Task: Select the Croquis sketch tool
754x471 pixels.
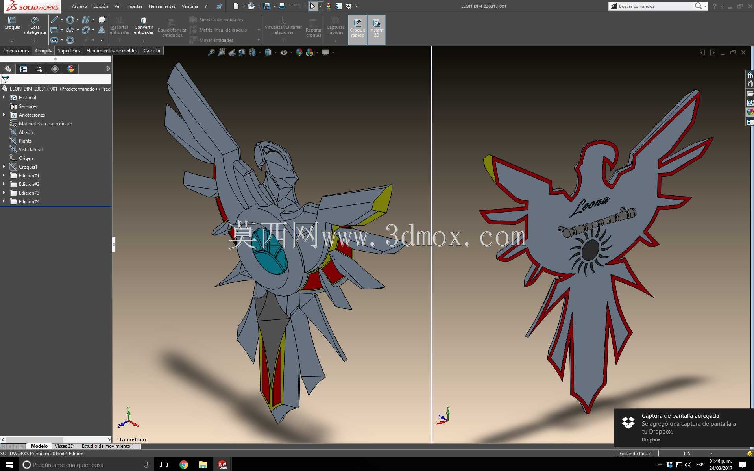Action: tap(12, 24)
